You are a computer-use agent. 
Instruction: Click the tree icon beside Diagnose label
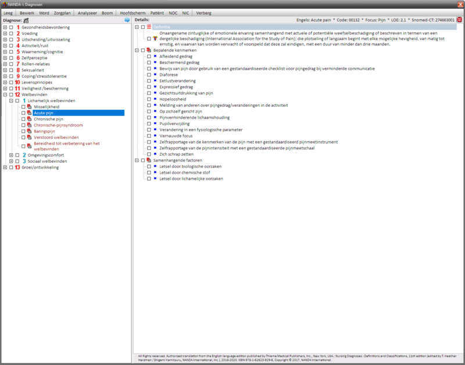(x=26, y=20)
